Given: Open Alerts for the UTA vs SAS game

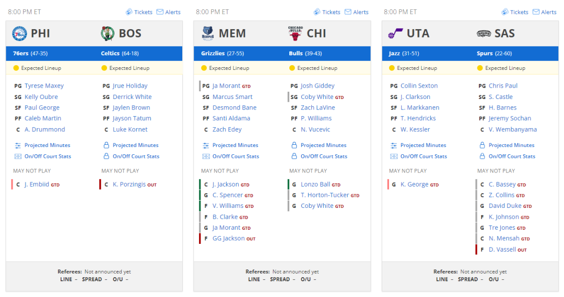Looking at the screenshot, I should (544, 12).
